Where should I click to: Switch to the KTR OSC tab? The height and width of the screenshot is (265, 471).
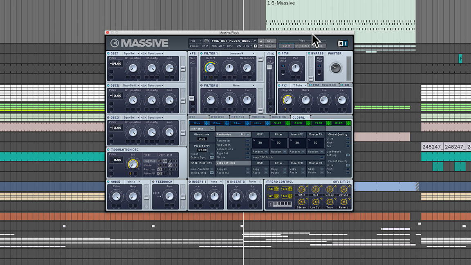coord(218,117)
